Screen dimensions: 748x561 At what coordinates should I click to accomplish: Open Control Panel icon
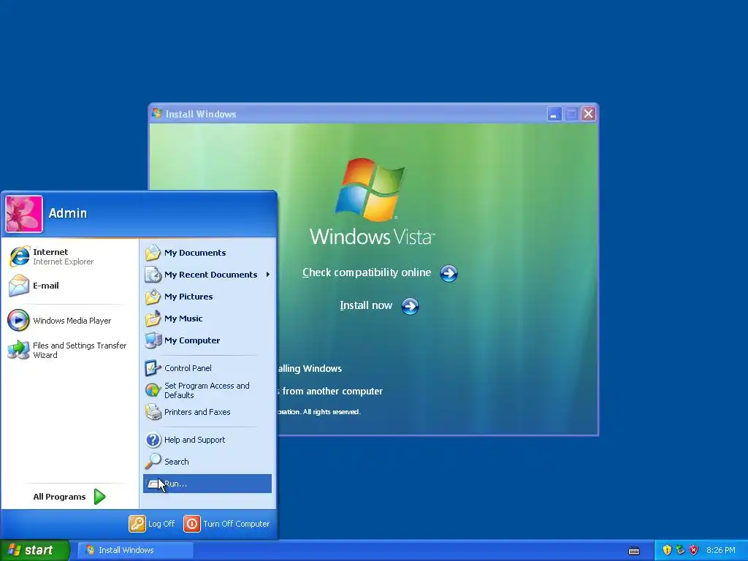click(153, 368)
